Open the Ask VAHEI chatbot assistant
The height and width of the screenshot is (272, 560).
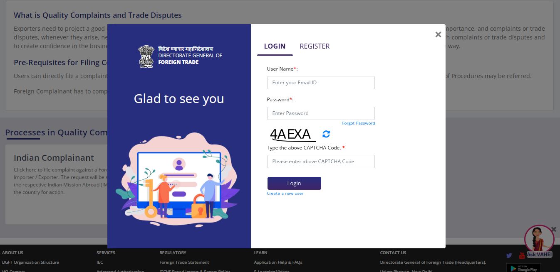pyautogui.click(x=539, y=241)
